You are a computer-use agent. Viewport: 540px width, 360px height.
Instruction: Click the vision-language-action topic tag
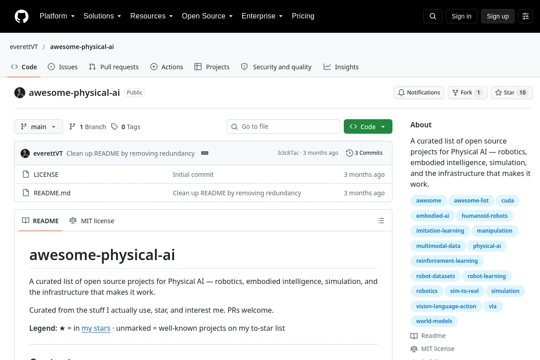tap(446, 306)
